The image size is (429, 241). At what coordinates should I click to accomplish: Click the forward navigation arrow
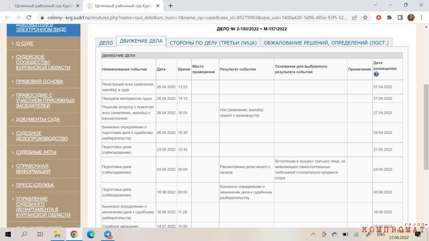[x=18, y=18]
